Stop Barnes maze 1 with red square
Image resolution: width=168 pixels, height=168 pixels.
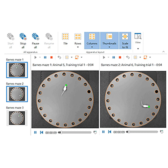pyautogui.click(x=52, y=57)
